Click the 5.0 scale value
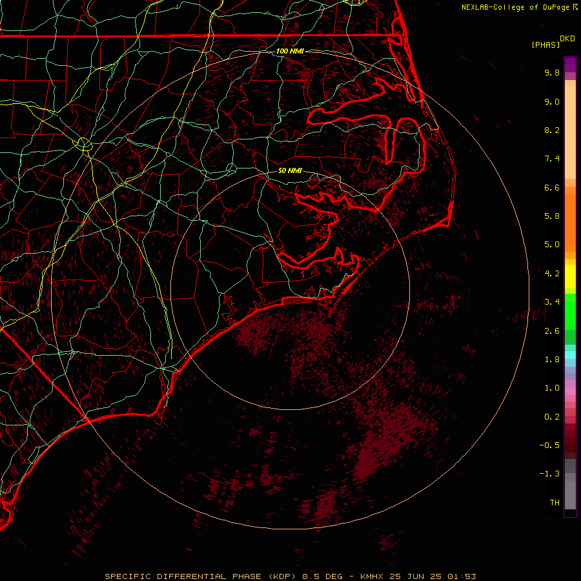 pyautogui.click(x=552, y=245)
